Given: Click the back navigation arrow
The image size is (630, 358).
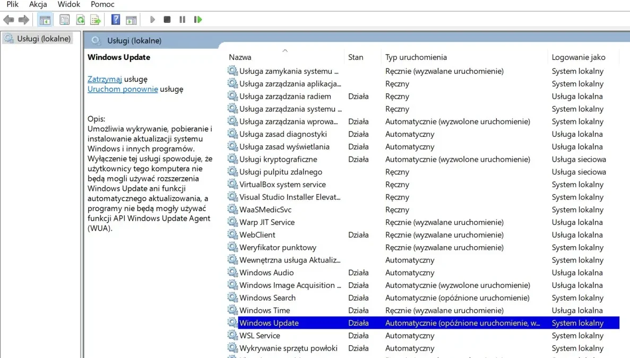Looking at the screenshot, I should tap(9, 20).
